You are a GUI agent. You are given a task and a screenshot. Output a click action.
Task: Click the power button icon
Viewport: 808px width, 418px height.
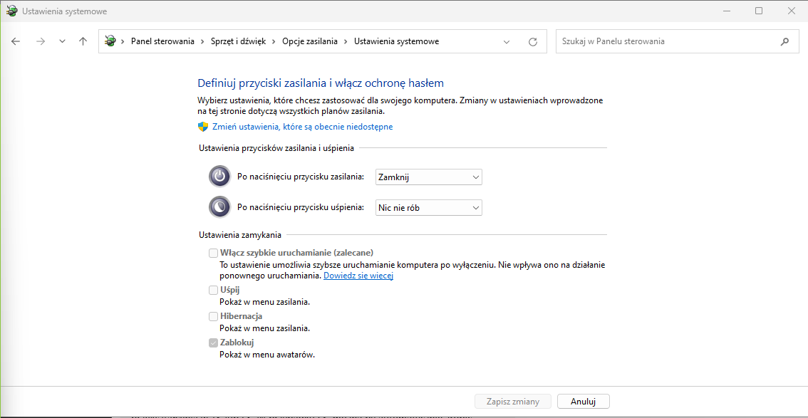point(219,177)
